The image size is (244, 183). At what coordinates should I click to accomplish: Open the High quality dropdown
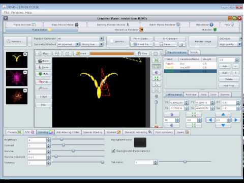[x=230, y=44]
